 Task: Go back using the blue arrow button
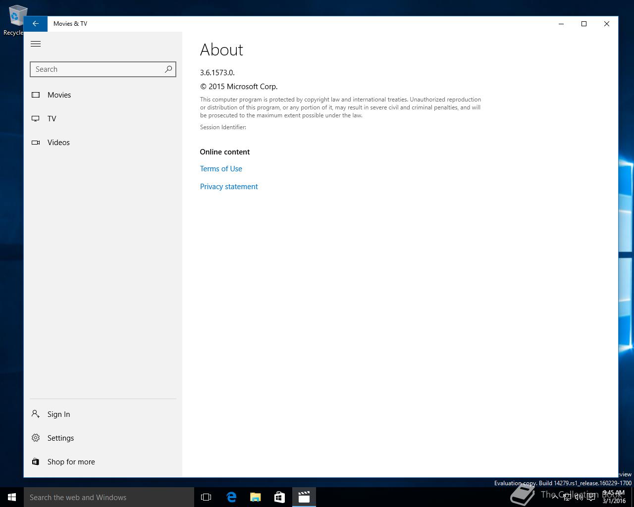pos(36,24)
